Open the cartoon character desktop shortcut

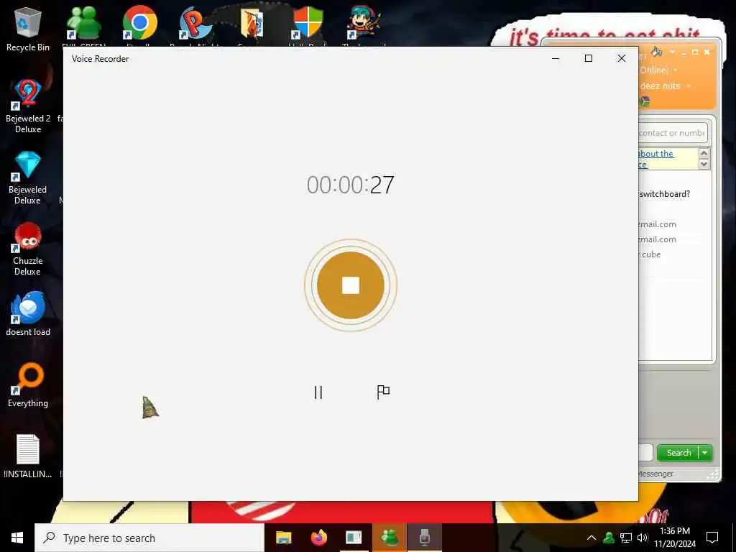pos(364,24)
